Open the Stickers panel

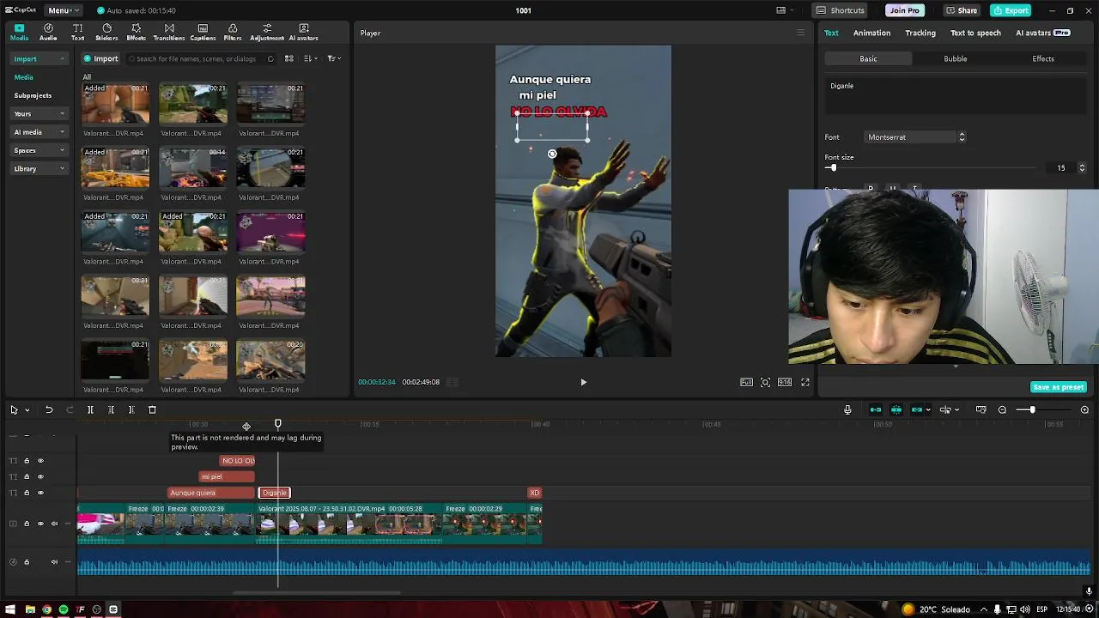pyautogui.click(x=106, y=33)
